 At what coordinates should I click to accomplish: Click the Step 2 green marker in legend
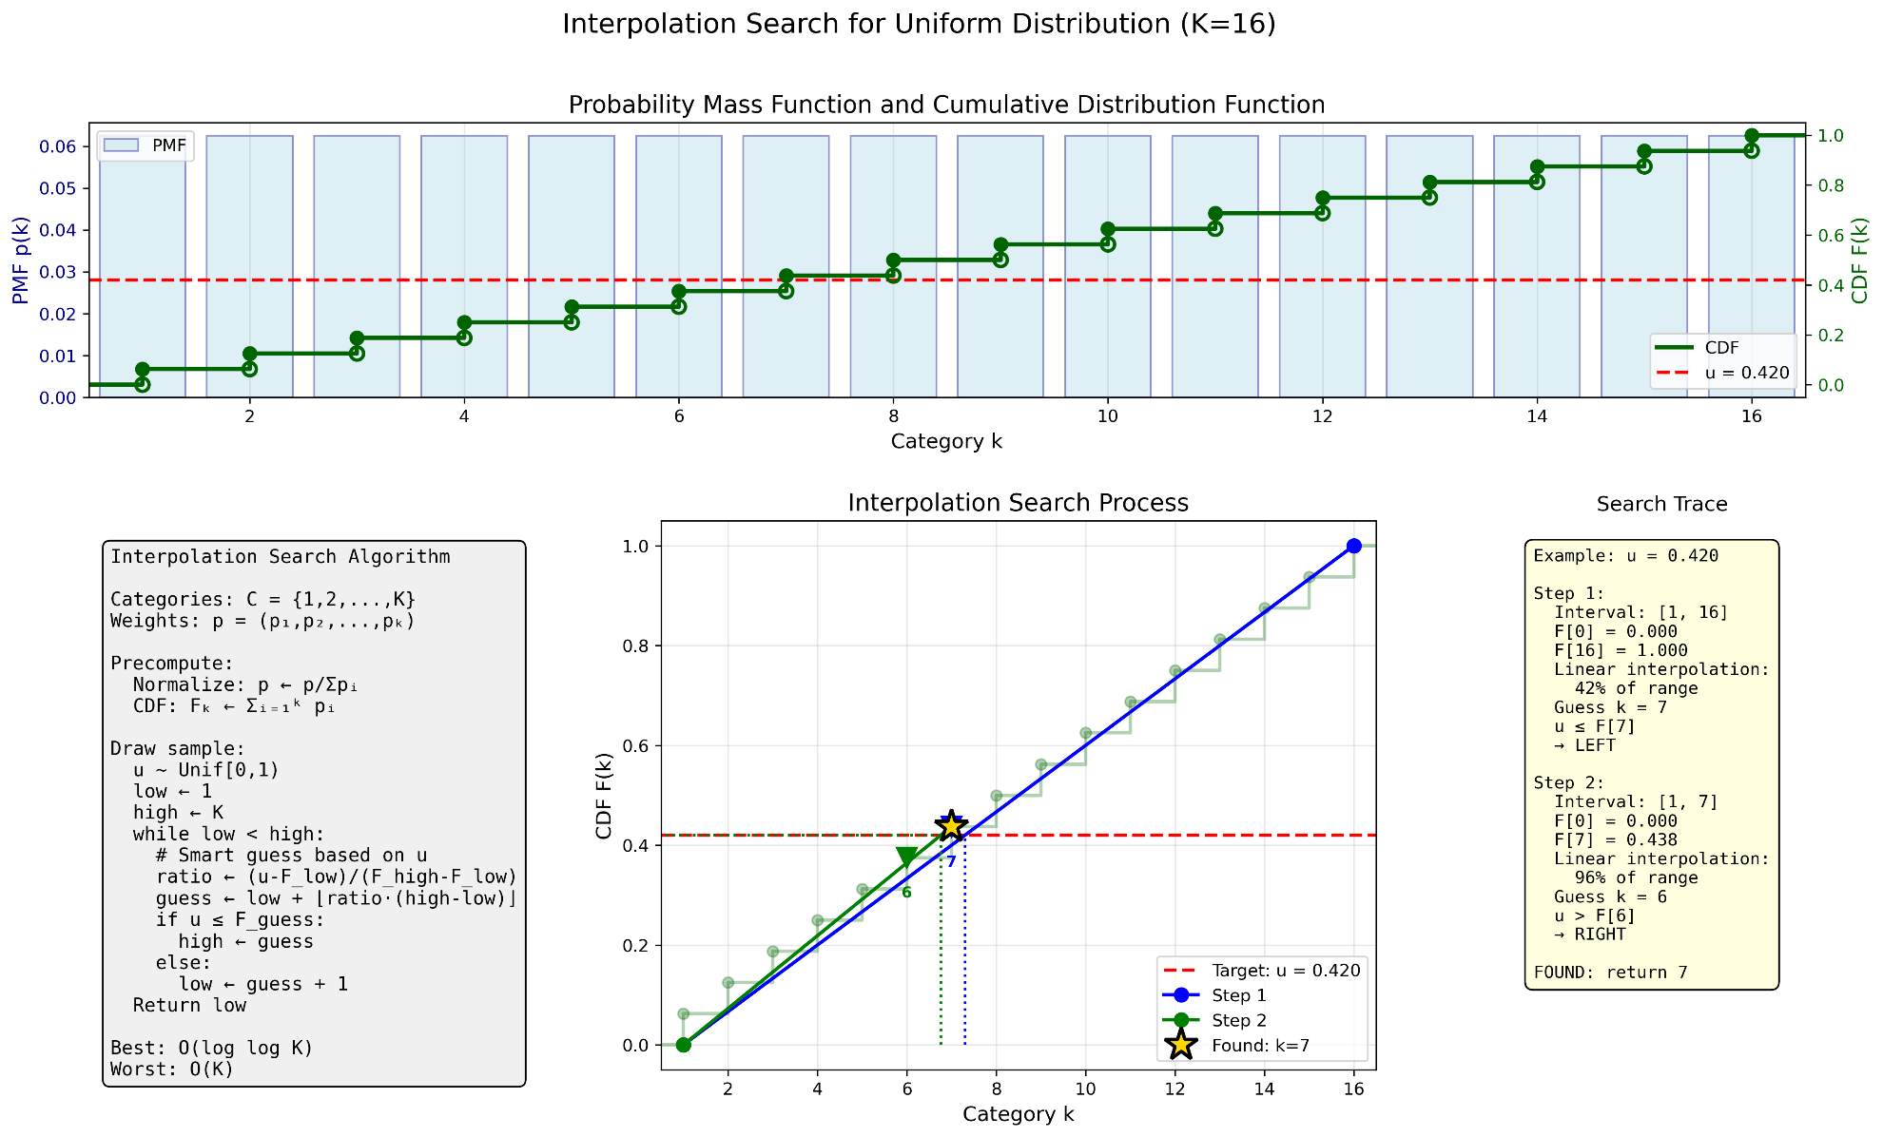[1180, 1020]
